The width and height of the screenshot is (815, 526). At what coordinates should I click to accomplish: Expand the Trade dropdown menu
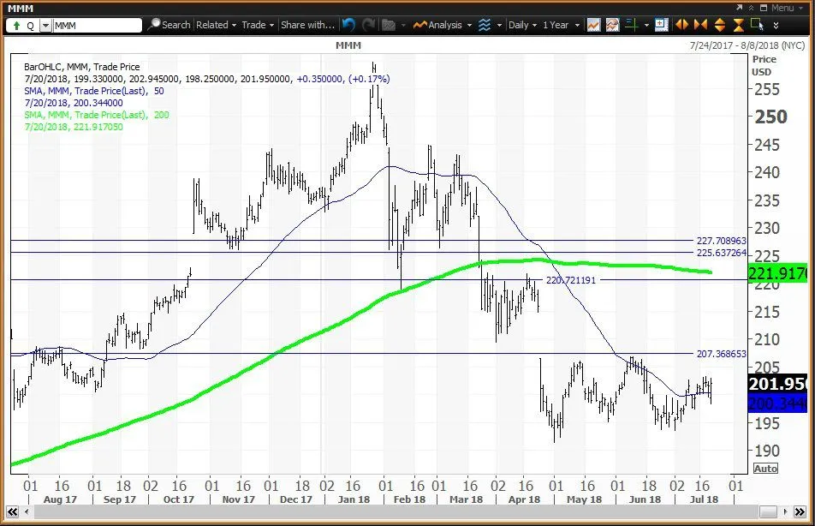[258, 25]
